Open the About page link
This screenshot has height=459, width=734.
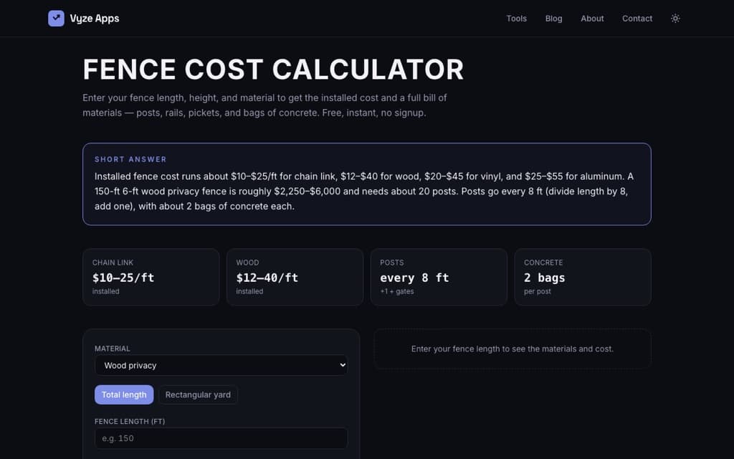(x=592, y=18)
